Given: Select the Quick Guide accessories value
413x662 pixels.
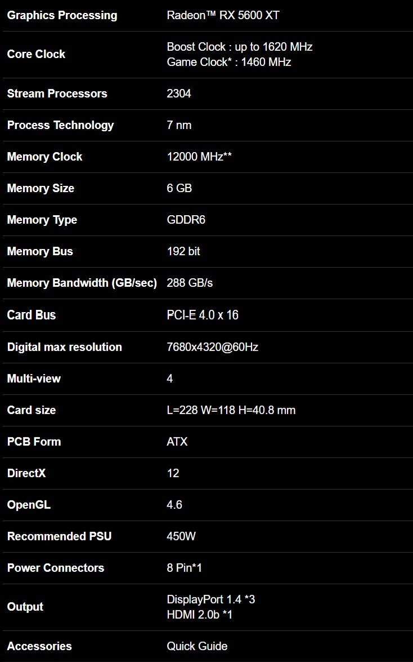Looking at the screenshot, I should coord(196,646).
